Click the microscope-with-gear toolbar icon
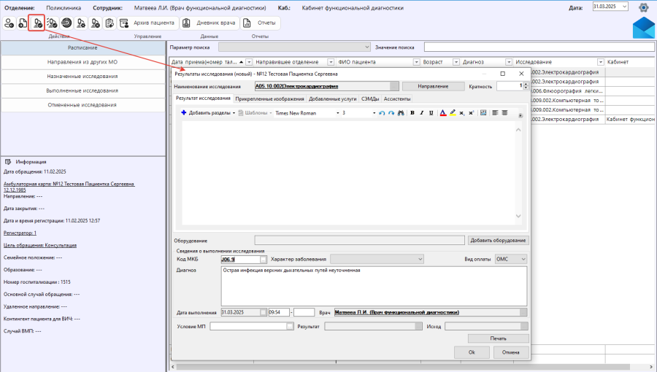The width and height of the screenshot is (657, 372). [80, 23]
